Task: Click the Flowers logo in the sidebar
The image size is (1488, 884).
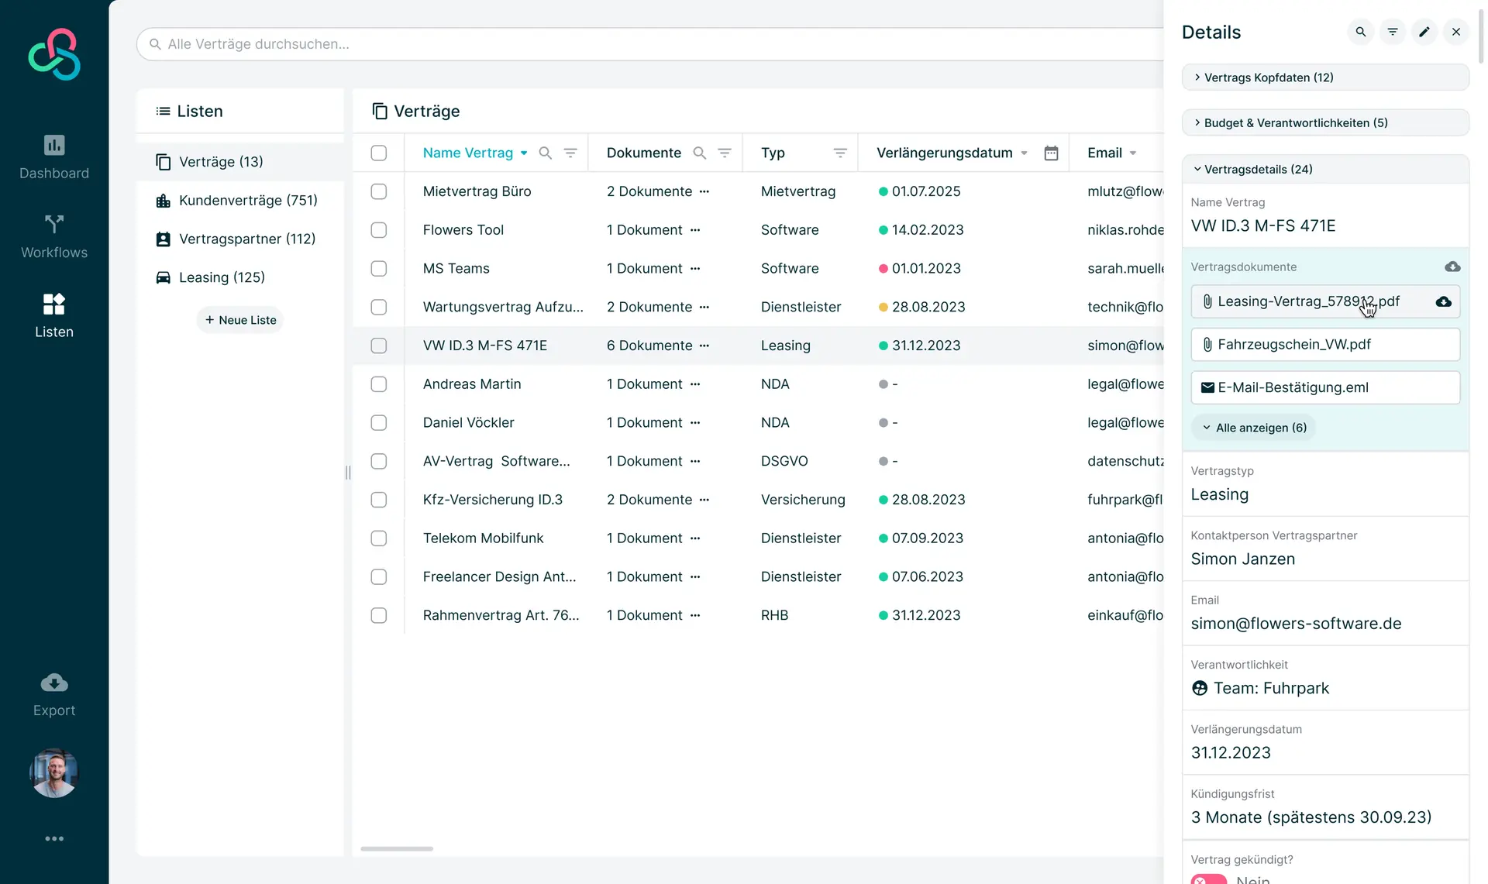Action: 54,54
